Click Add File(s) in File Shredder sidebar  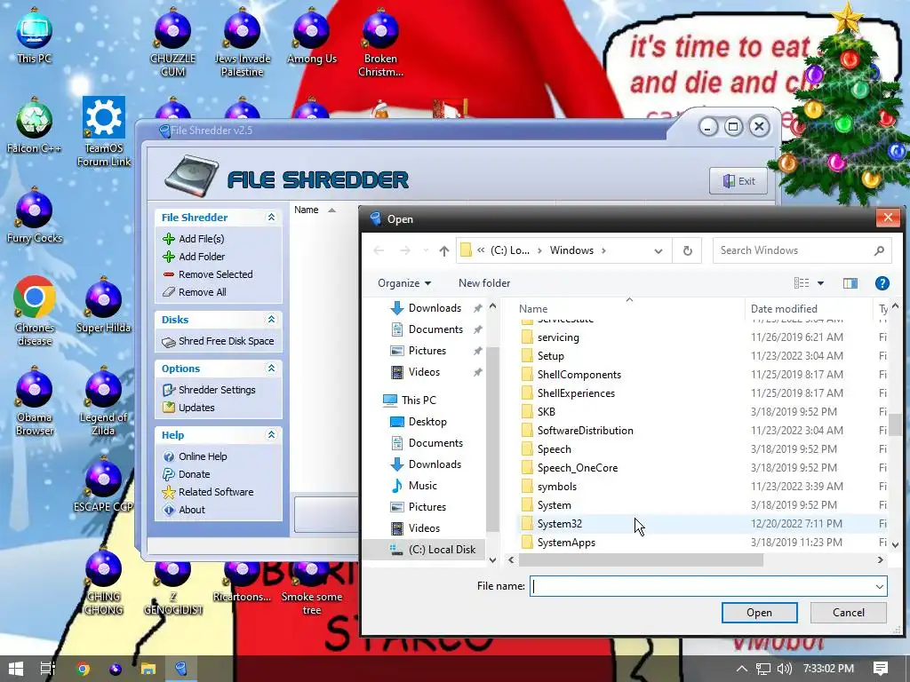click(x=194, y=239)
